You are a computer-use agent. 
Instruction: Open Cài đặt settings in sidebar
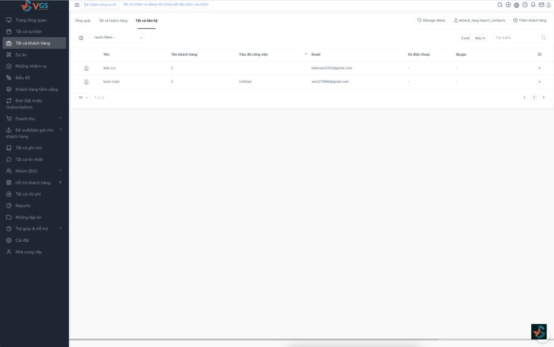(34, 241)
